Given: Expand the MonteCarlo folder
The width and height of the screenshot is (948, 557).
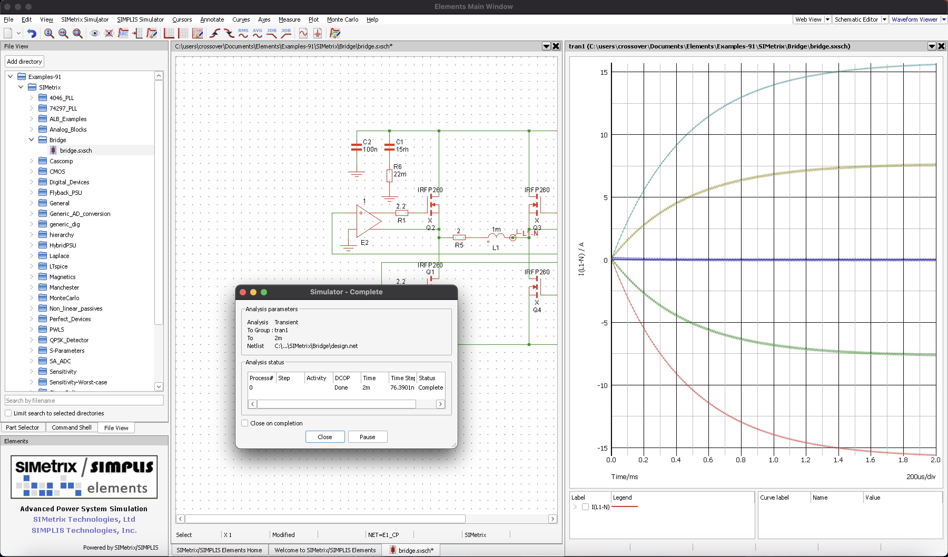Looking at the screenshot, I should 32,298.
